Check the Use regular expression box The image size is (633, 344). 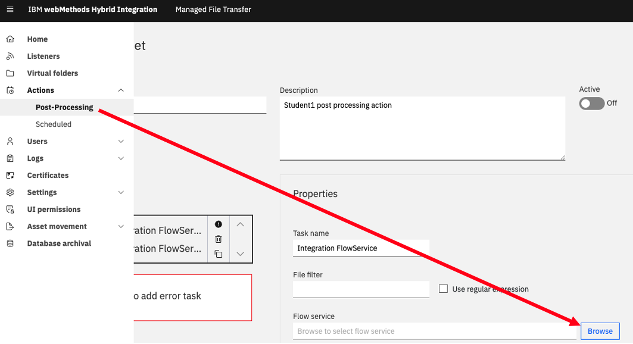click(443, 289)
